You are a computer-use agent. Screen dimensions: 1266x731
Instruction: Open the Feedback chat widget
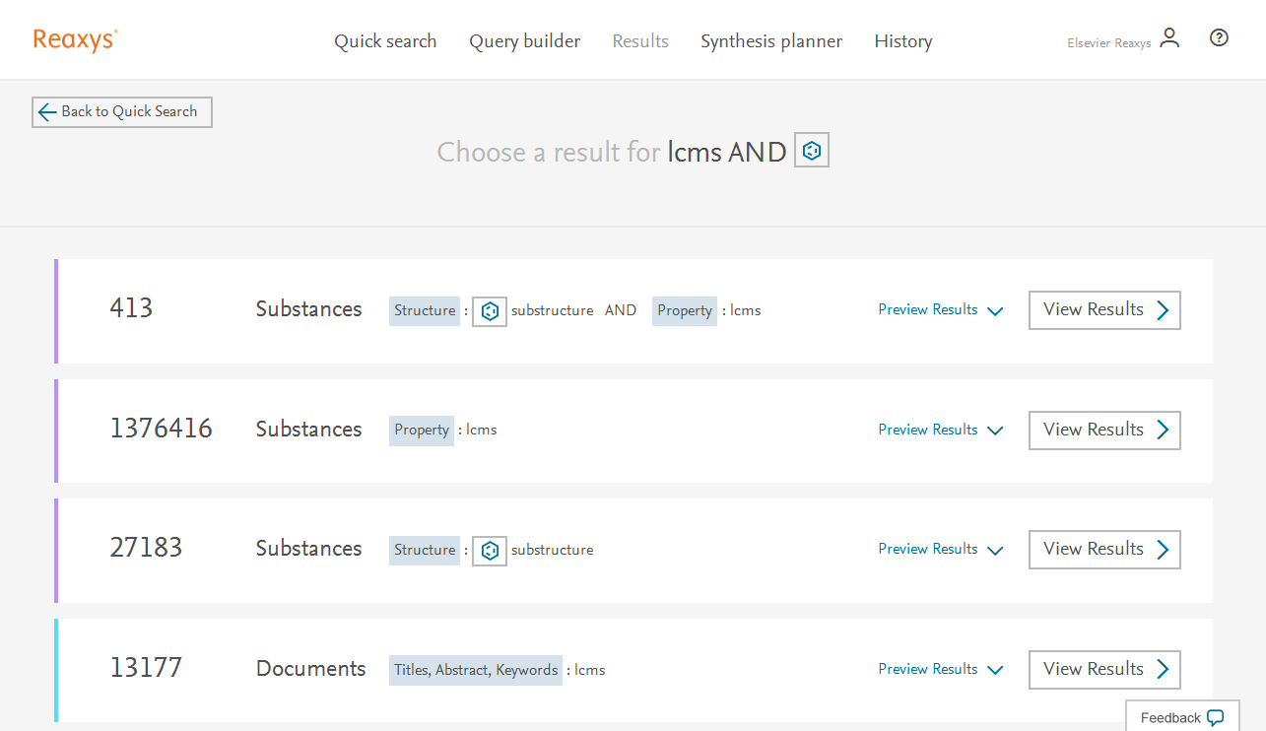coord(1182,717)
